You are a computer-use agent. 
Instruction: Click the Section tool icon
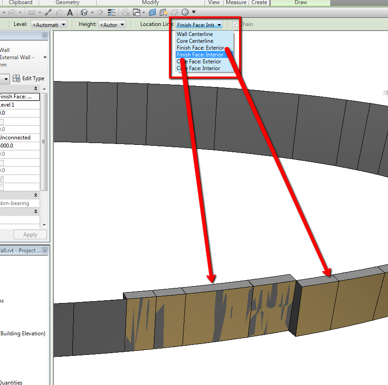[x=100, y=12]
